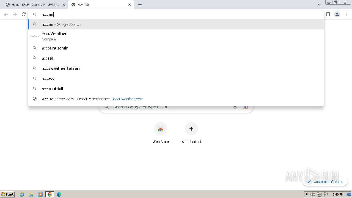The width and height of the screenshot is (352, 198).
Task: Select the 'access' suggestion
Action: [x=176, y=79]
